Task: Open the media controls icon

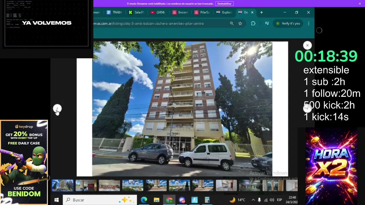Action: (x=267, y=23)
